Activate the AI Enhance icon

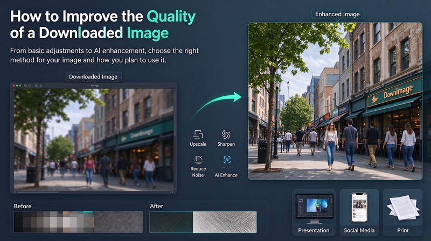click(227, 160)
